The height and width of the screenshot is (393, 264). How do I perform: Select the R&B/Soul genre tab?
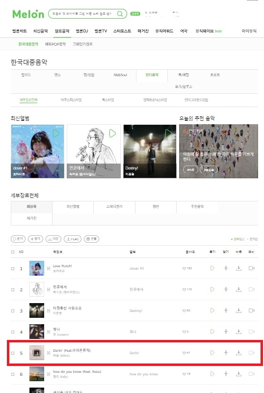click(120, 75)
